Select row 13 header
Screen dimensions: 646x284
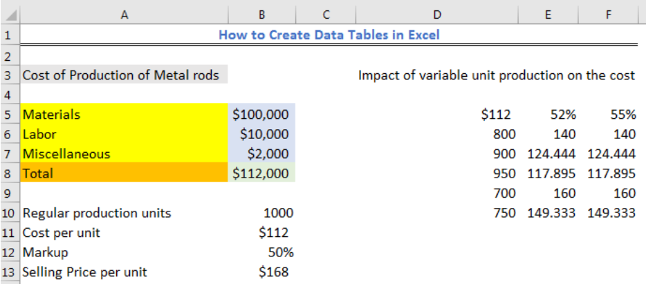click(10, 272)
